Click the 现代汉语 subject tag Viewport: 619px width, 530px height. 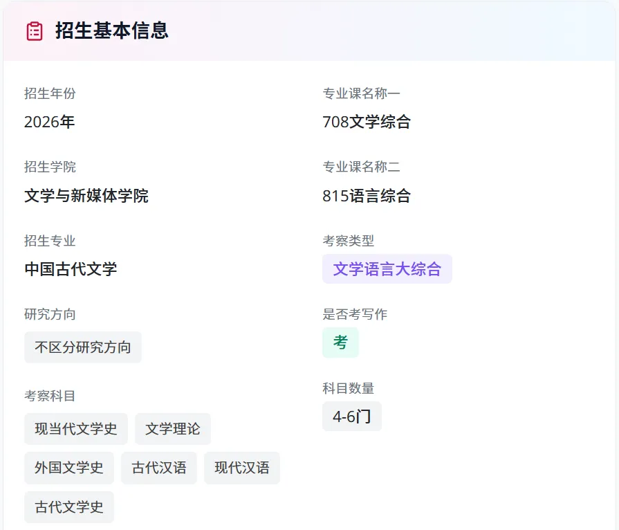(242, 468)
